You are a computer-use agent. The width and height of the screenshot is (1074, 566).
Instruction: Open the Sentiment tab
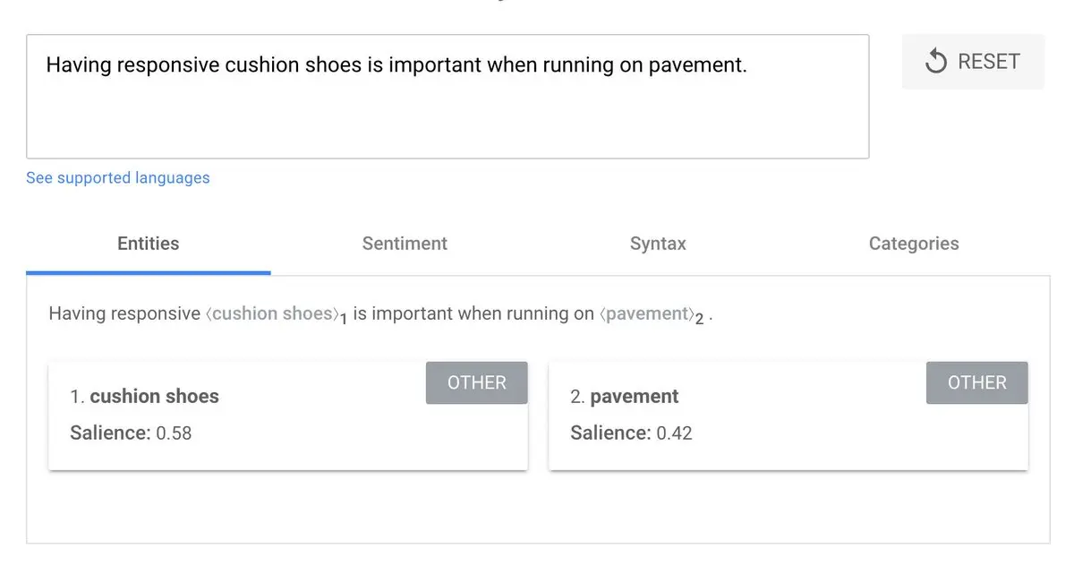pyautogui.click(x=405, y=244)
